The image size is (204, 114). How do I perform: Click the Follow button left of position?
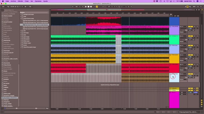pos(73,7)
